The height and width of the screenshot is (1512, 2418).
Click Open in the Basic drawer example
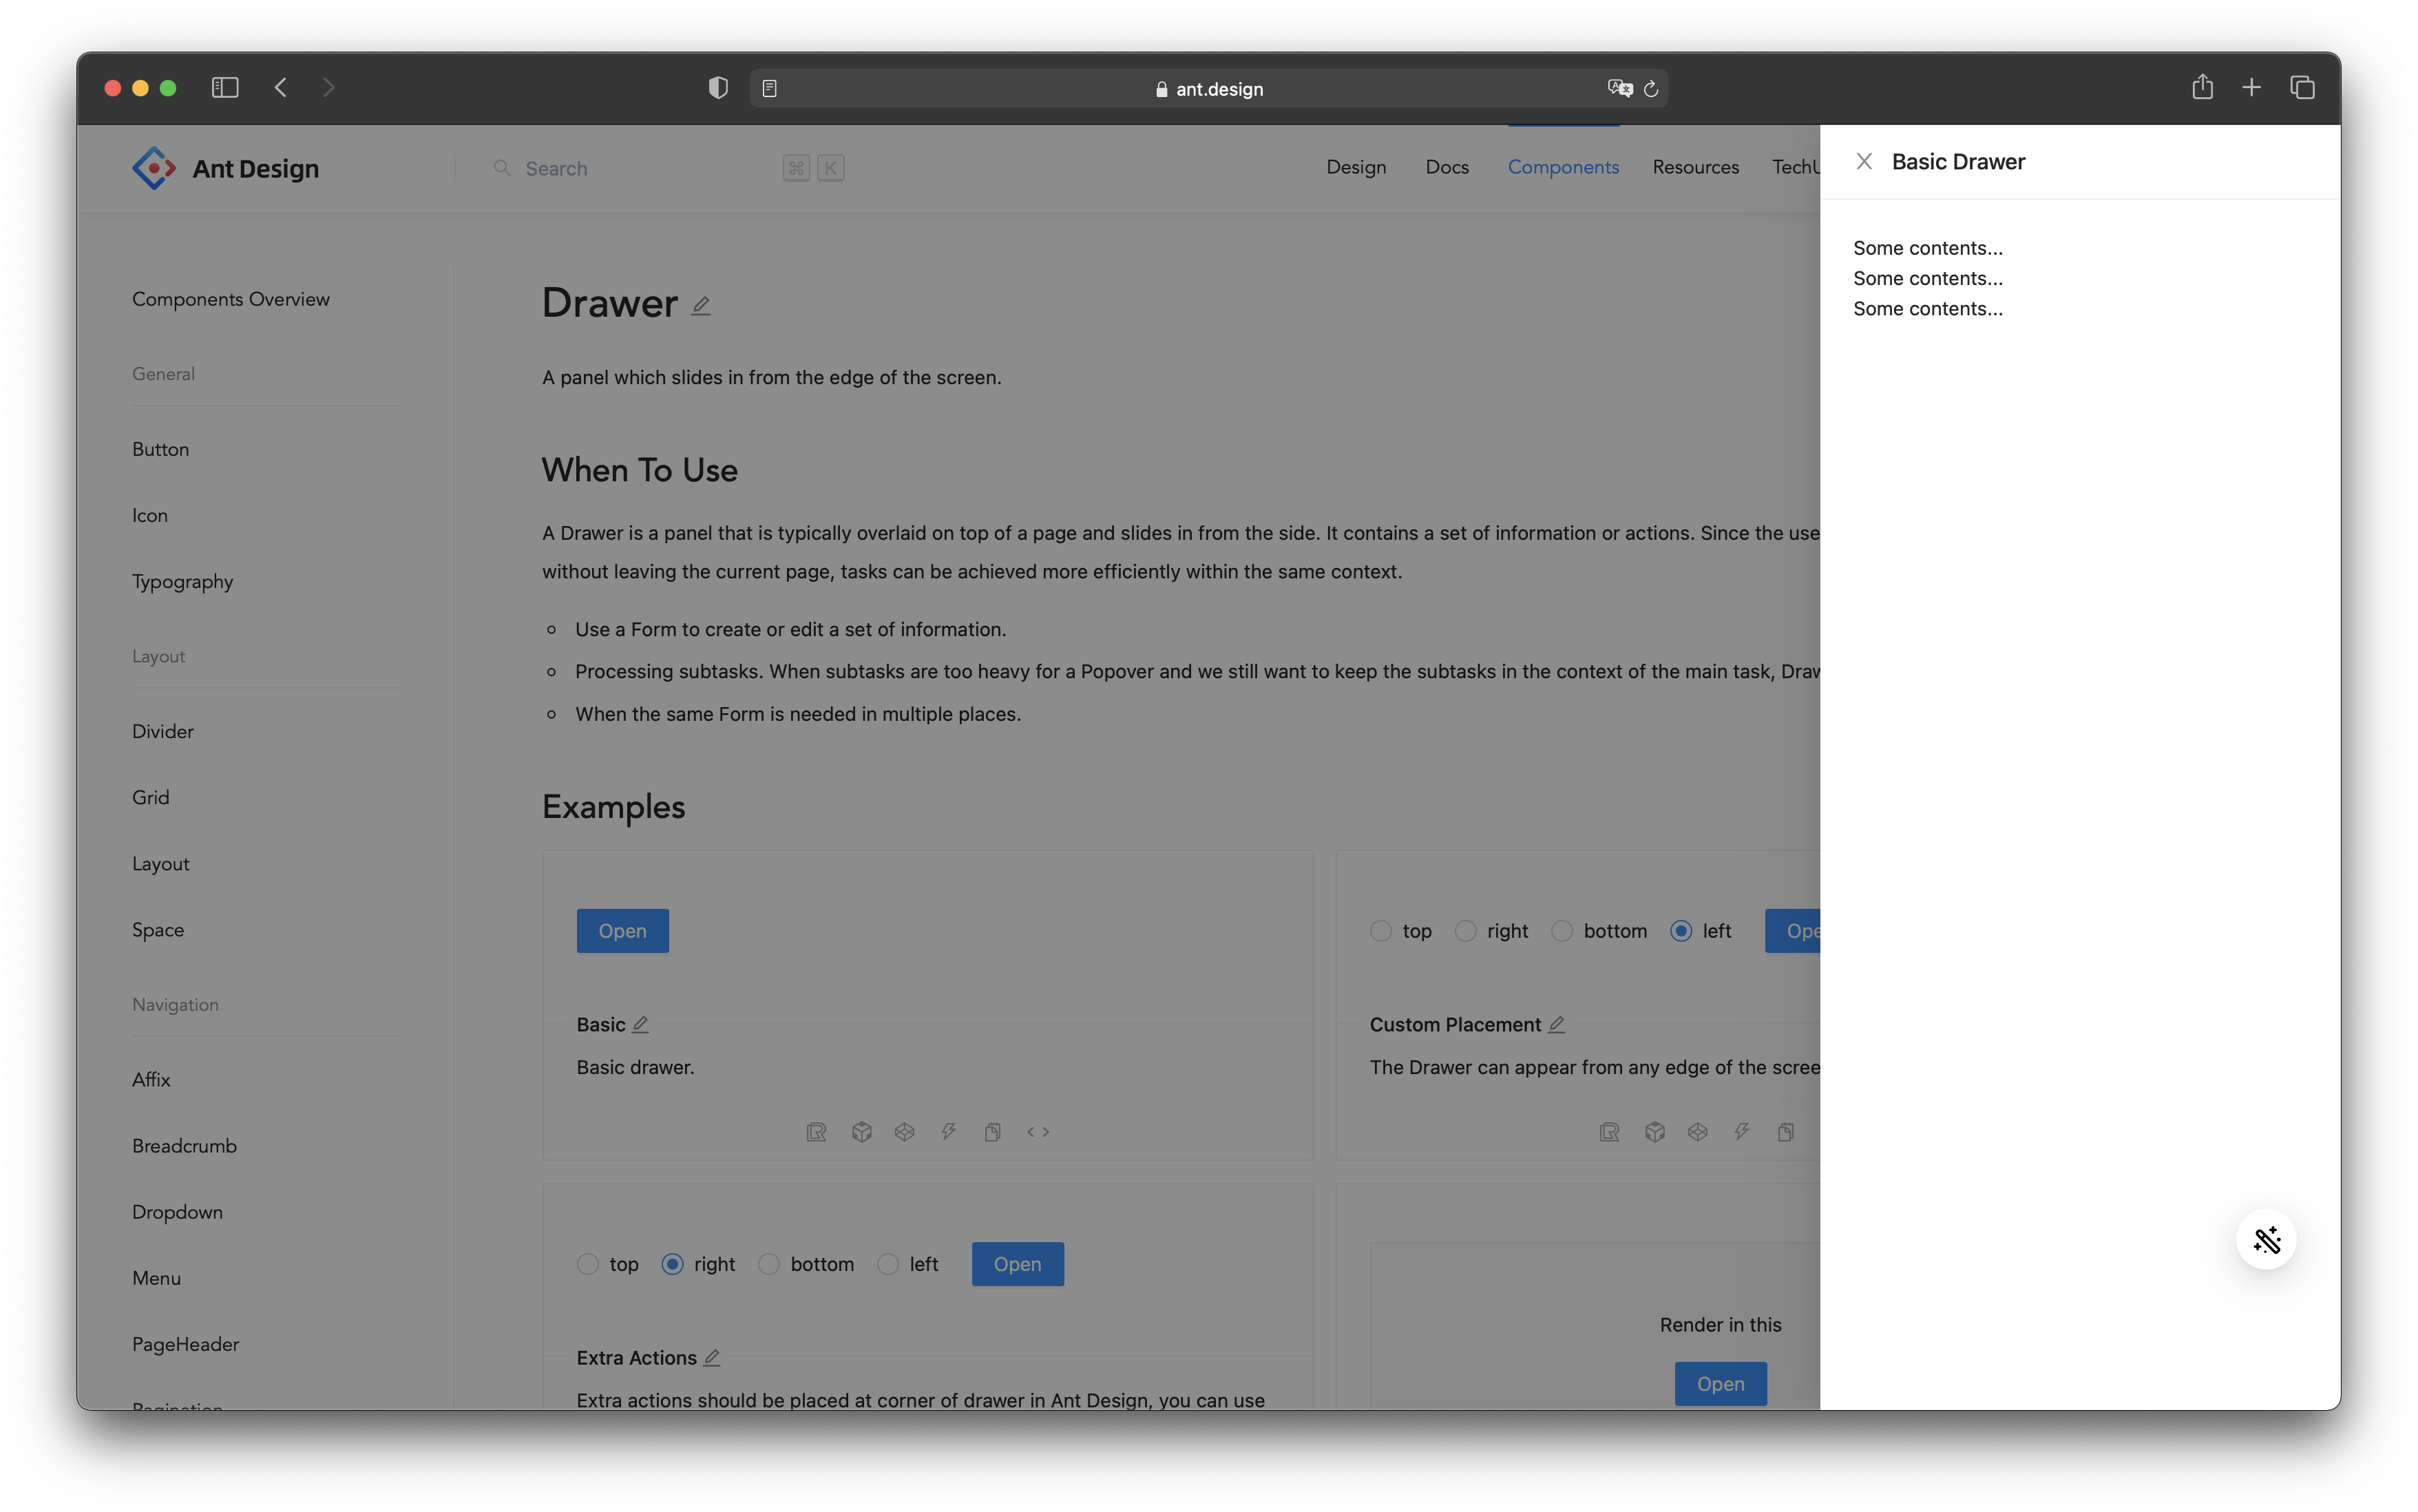click(x=622, y=930)
